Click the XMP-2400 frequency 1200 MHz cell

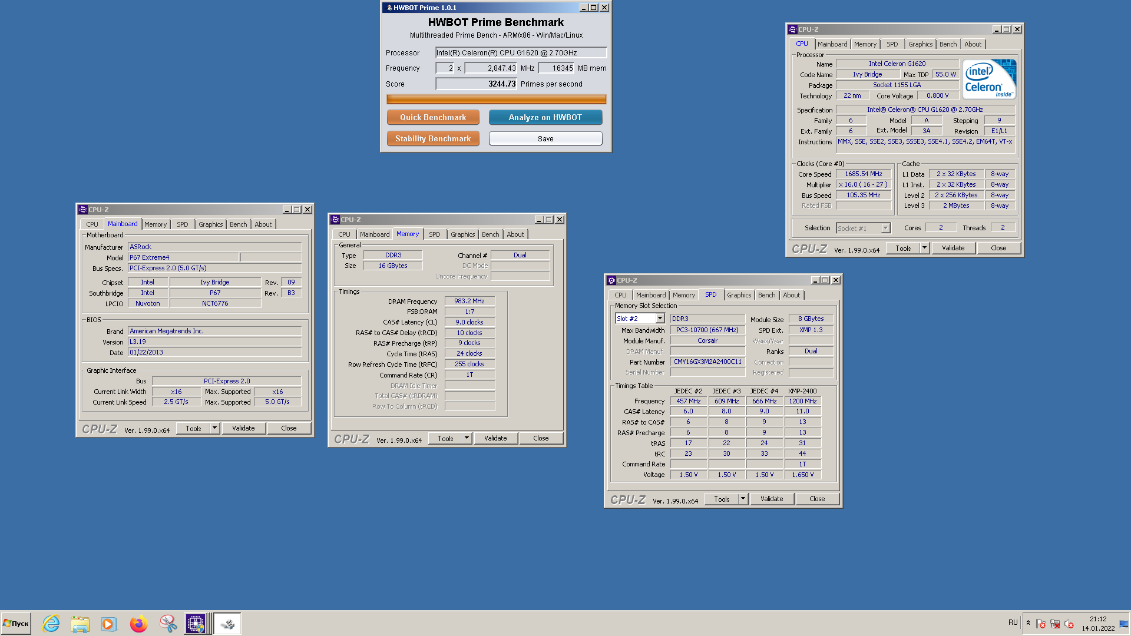(x=802, y=401)
